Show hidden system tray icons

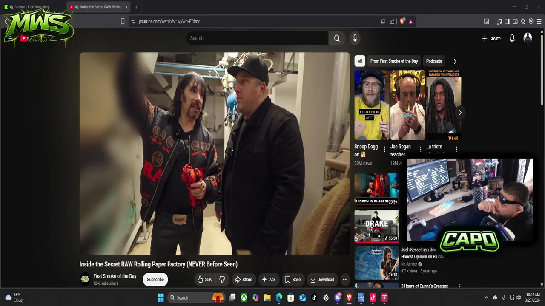487,297
